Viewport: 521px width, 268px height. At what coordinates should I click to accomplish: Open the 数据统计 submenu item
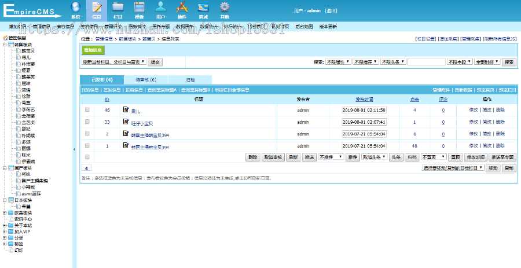click(x=208, y=27)
